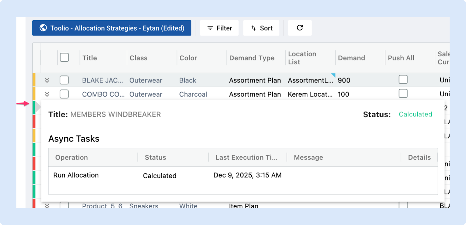Click the sort arrows icon
Image resolution: width=466 pixels, height=225 pixels.
point(253,28)
